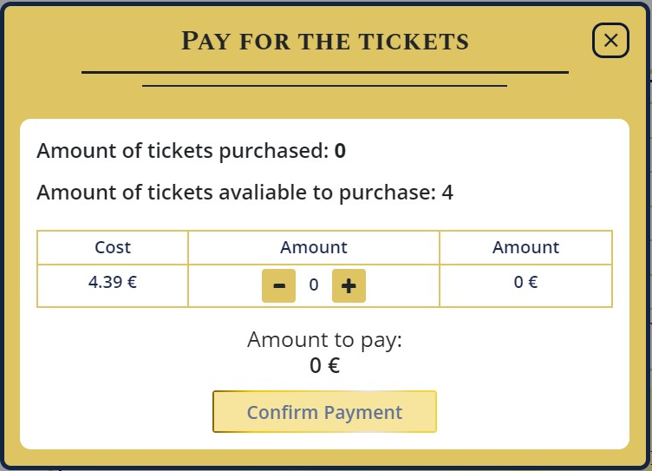Viewport: 652px width, 471px height.
Task: Click the 4.39 € cost cell
Action: point(113,282)
